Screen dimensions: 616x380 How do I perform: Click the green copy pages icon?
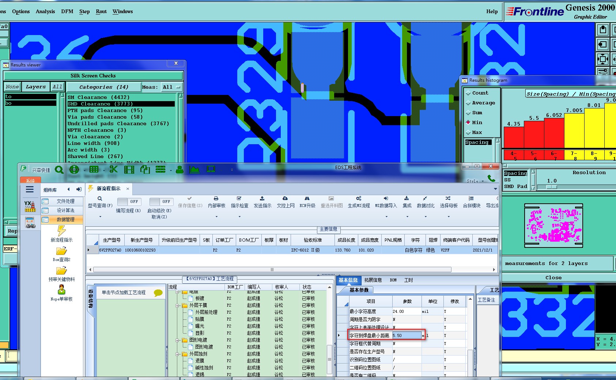point(145,169)
